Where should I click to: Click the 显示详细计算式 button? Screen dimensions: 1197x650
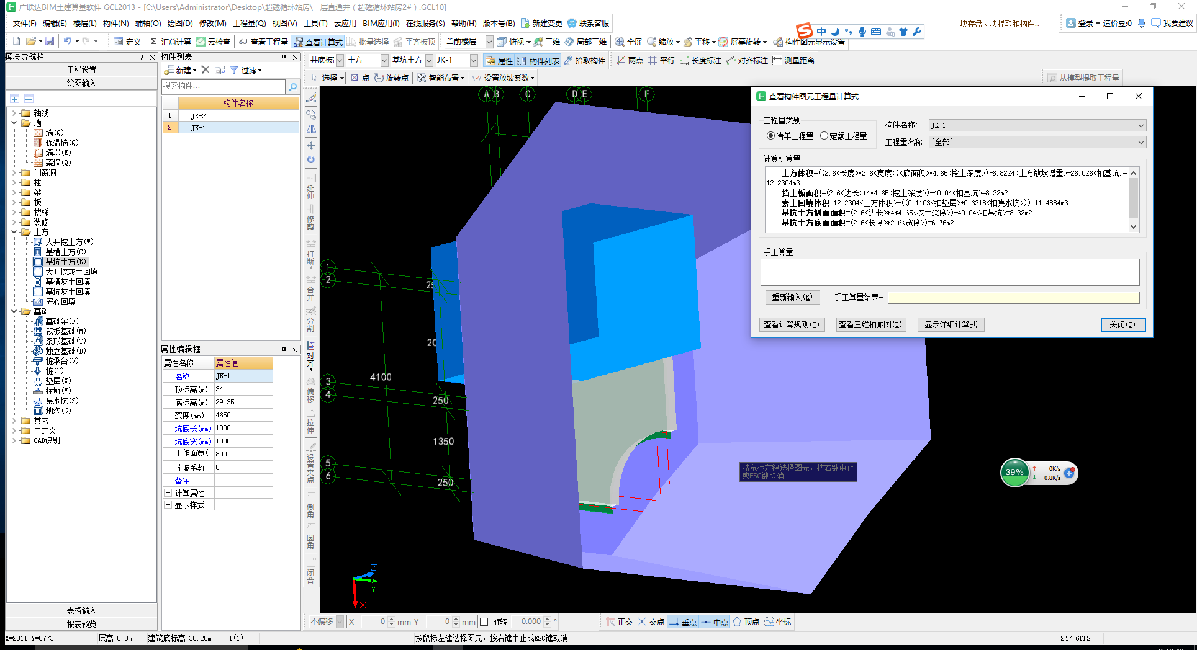point(951,324)
